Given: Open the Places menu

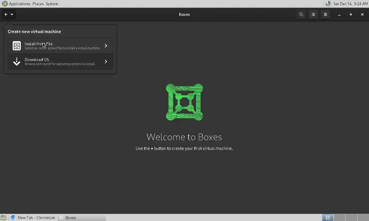Looking at the screenshot, I should 38,4.
